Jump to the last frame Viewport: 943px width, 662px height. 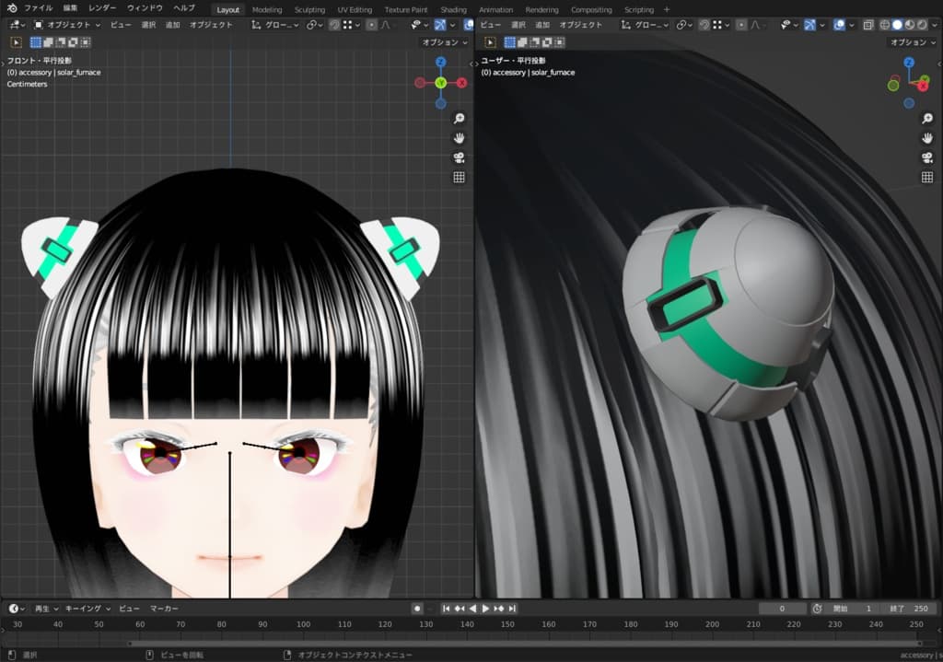[x=511, y=608]
